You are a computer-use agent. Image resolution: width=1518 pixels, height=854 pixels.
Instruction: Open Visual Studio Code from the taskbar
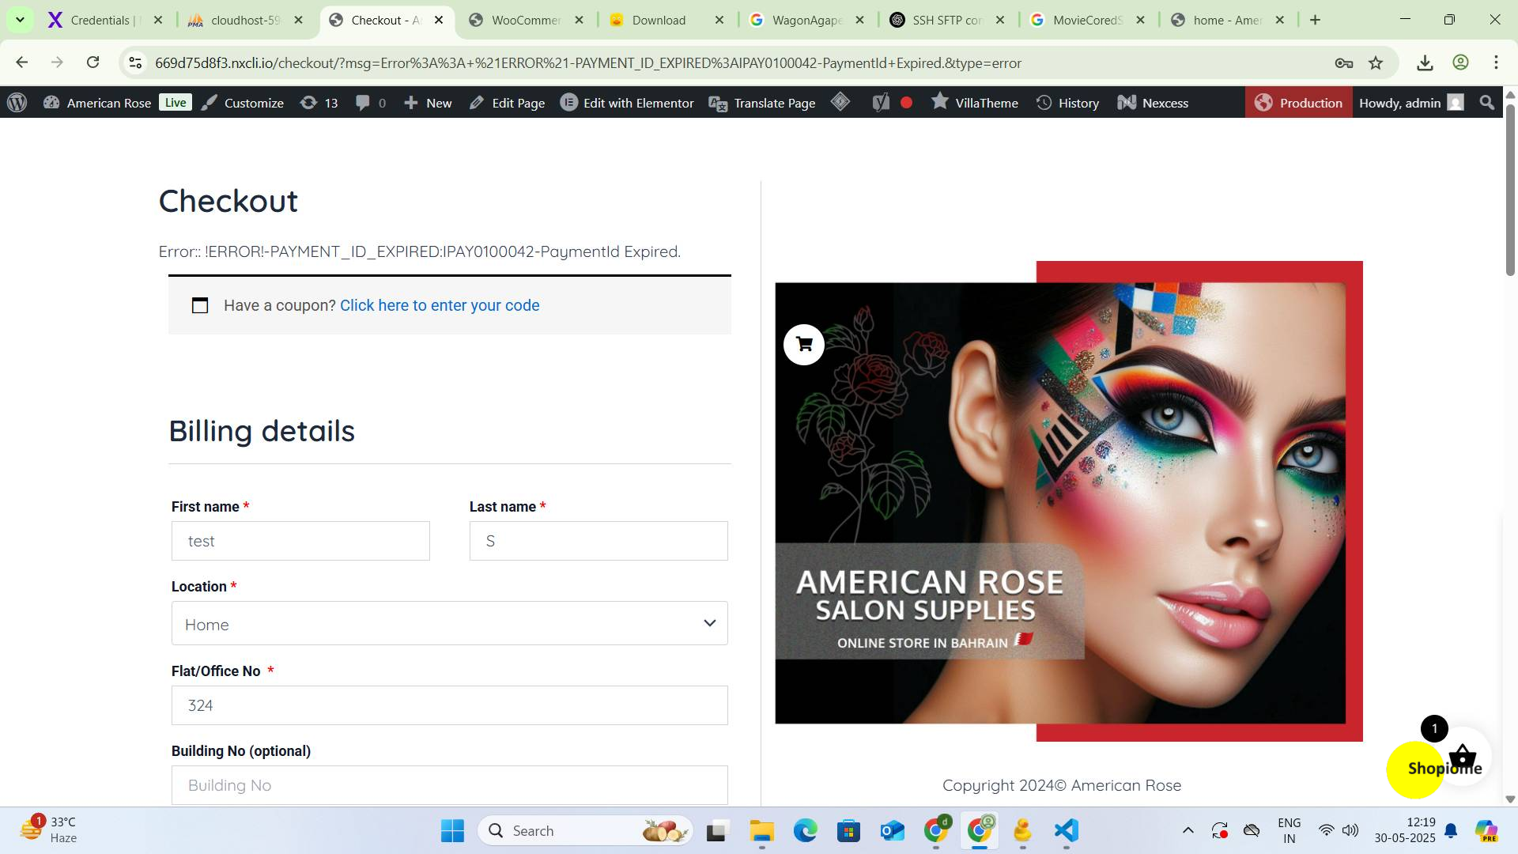click(1066, 831)
